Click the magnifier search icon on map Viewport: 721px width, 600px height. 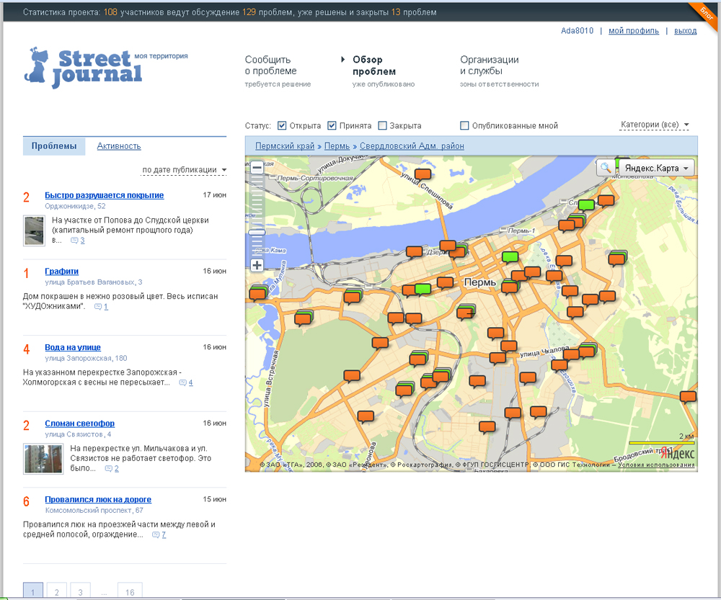click(606, 168)
